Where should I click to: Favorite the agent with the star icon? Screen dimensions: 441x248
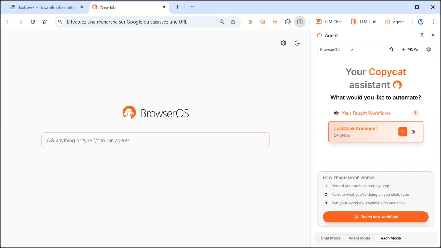tap(391, 49)
